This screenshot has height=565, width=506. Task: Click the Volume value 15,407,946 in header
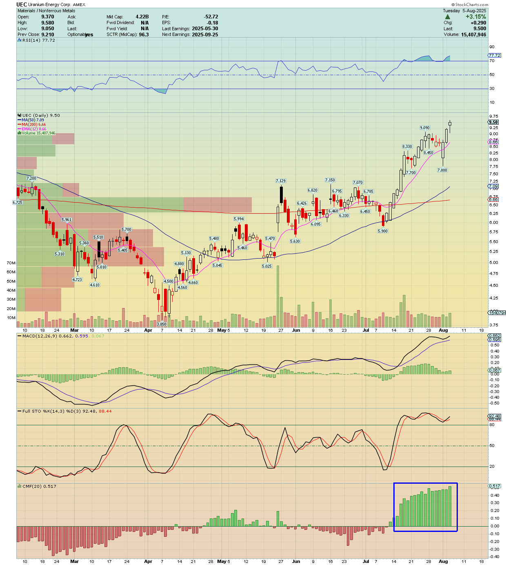[x=473, y=35]
